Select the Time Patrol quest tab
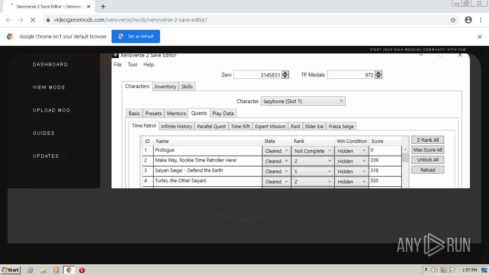This screenshot has width=489, height=275. [144, 126]
